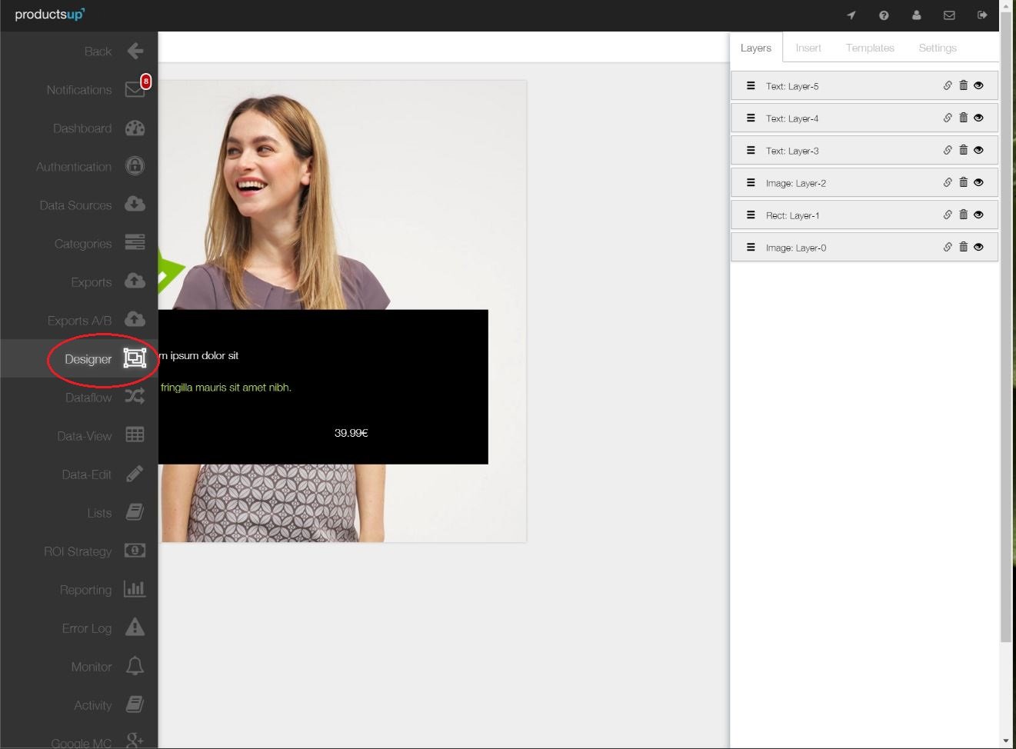Screen dimensions: 1016x749
Task: Click Back in the left sidebar
Action: (98, 51)
